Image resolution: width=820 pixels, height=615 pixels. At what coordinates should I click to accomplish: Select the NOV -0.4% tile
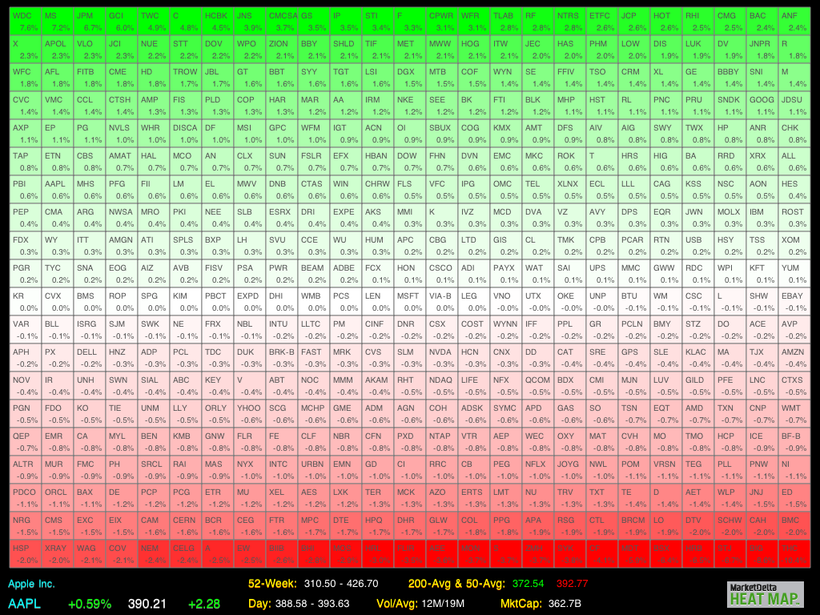click(25, 386)
